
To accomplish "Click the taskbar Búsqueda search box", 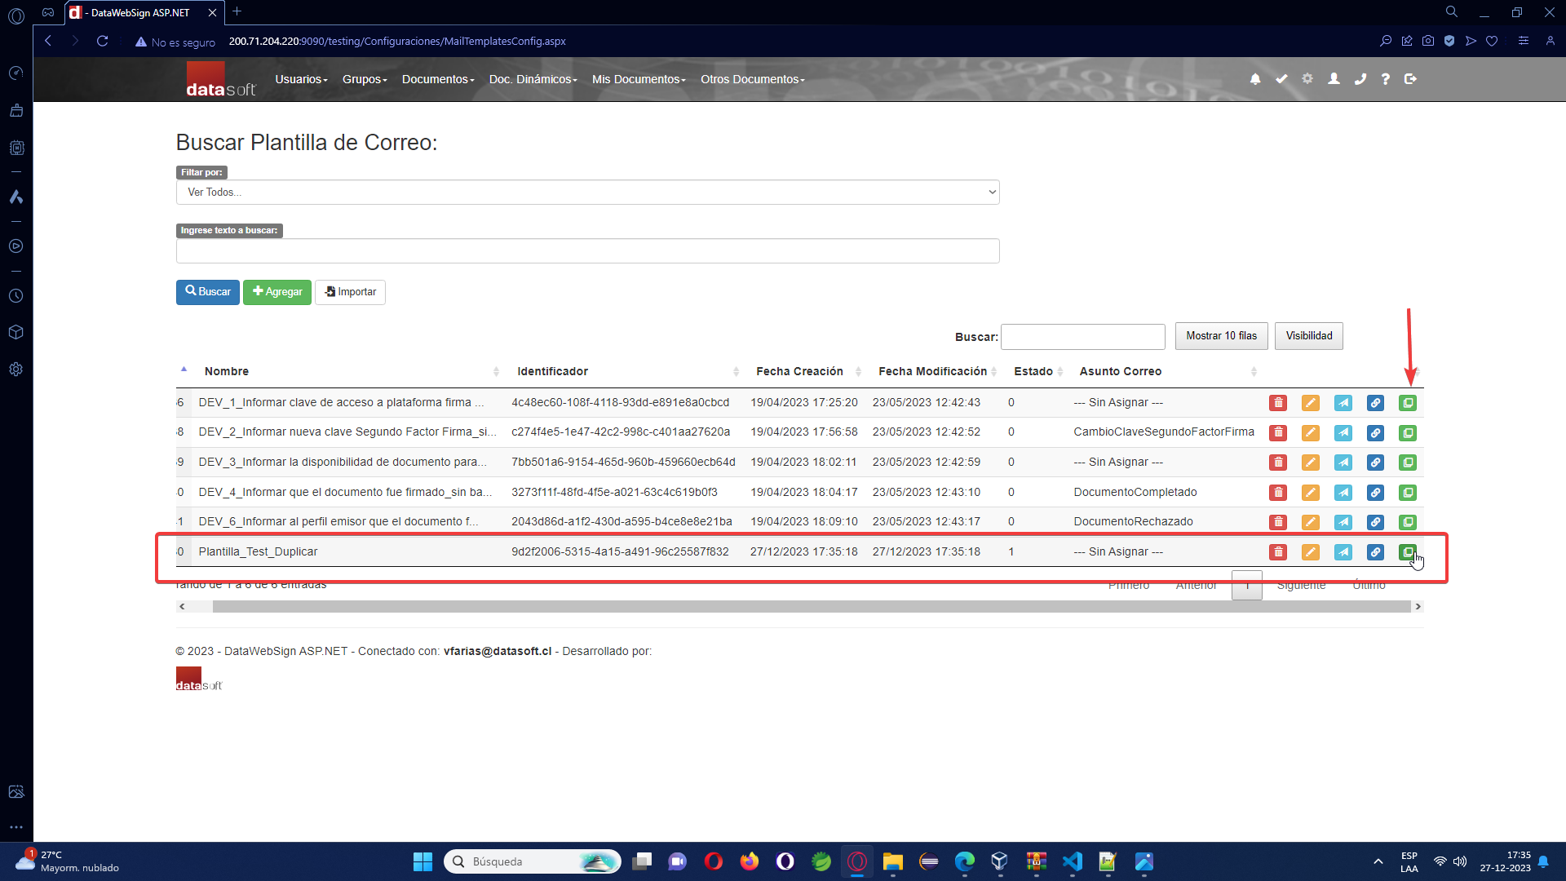I will 532,861.
